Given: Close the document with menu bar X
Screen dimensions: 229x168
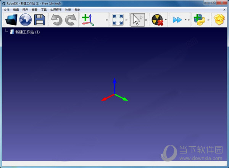Looking at the screenshot, I should tap(224, 10).
